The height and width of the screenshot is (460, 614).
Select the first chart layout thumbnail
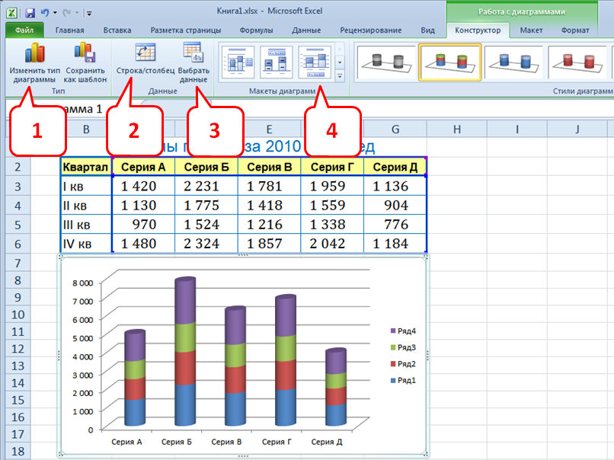click(236, 62)
